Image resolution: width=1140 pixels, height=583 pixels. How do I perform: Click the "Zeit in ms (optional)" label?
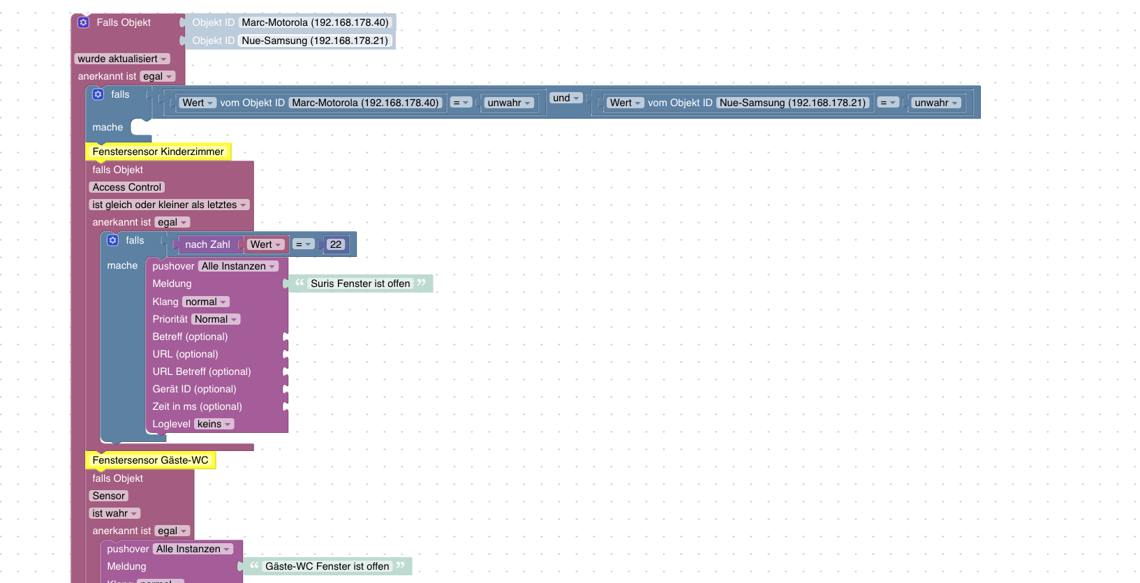[x=197, y=406]
